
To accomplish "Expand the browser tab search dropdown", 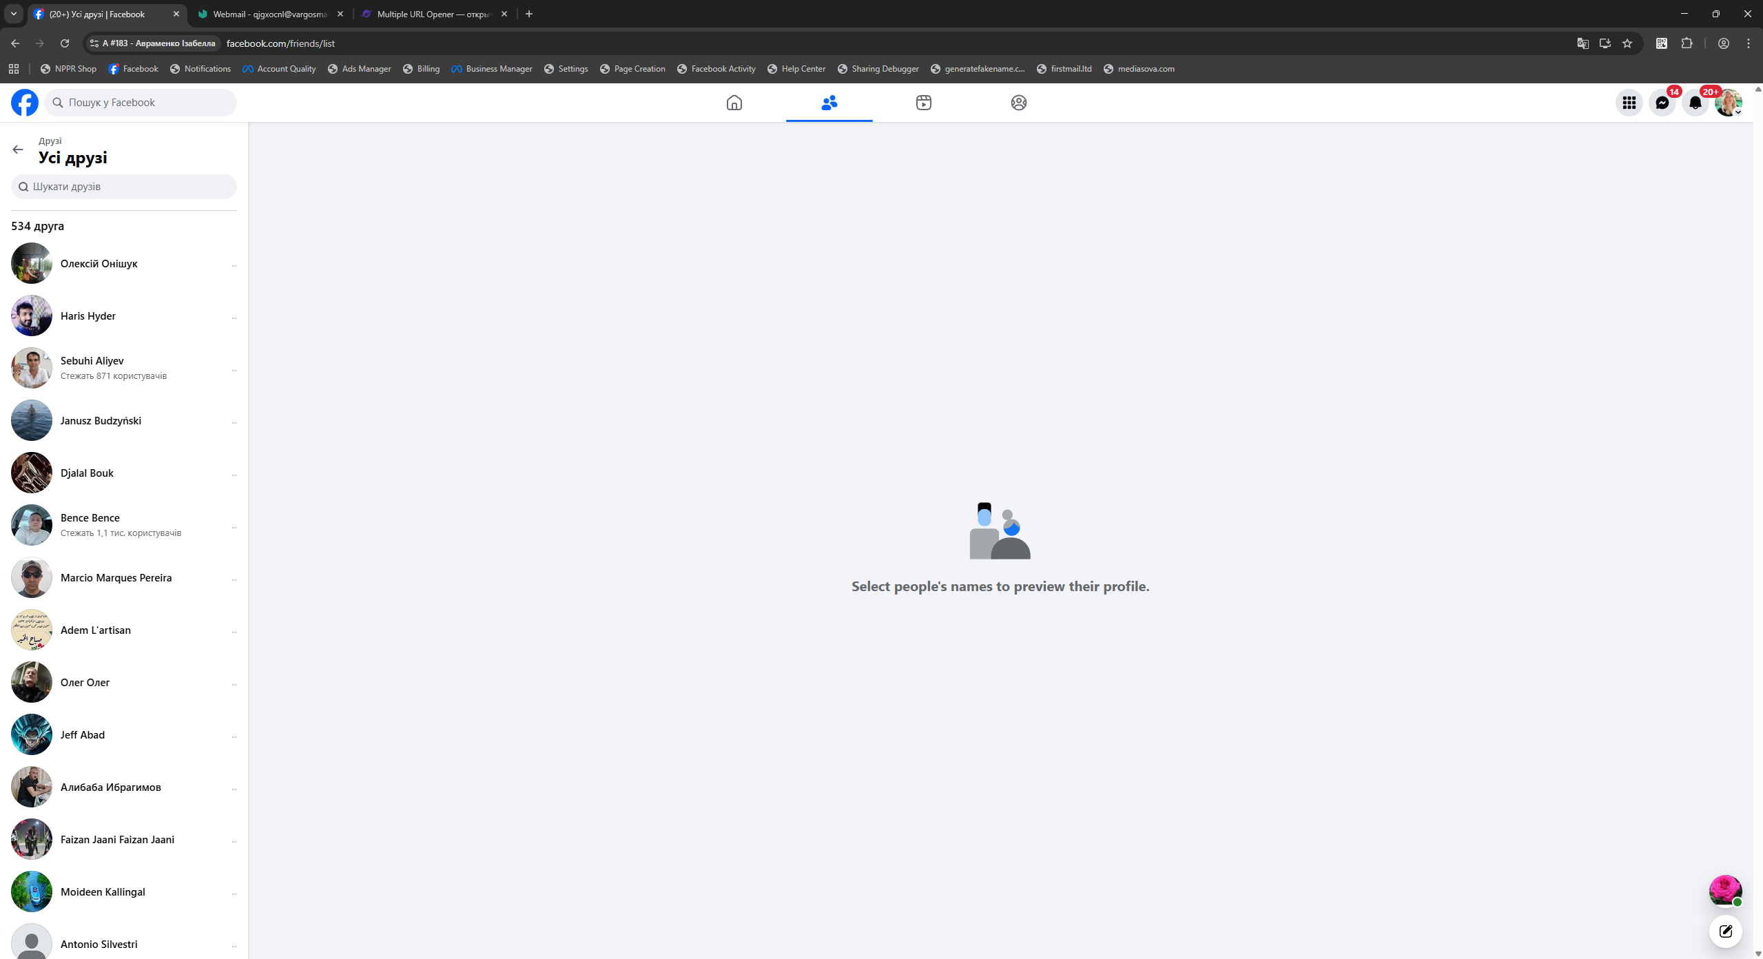I will click(x=13, y=14).
